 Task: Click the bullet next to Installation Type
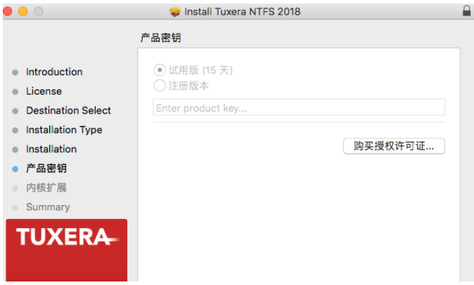(15, 130)
